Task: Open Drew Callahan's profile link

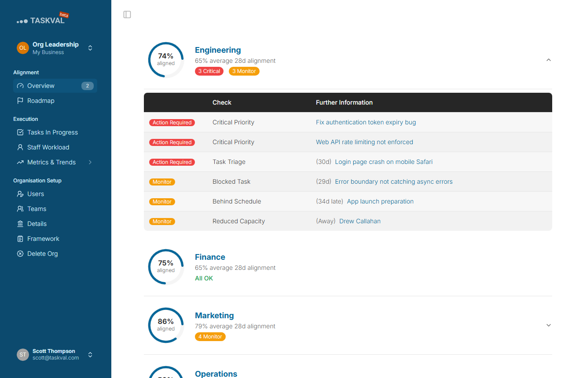Action: tap(360, 221)
